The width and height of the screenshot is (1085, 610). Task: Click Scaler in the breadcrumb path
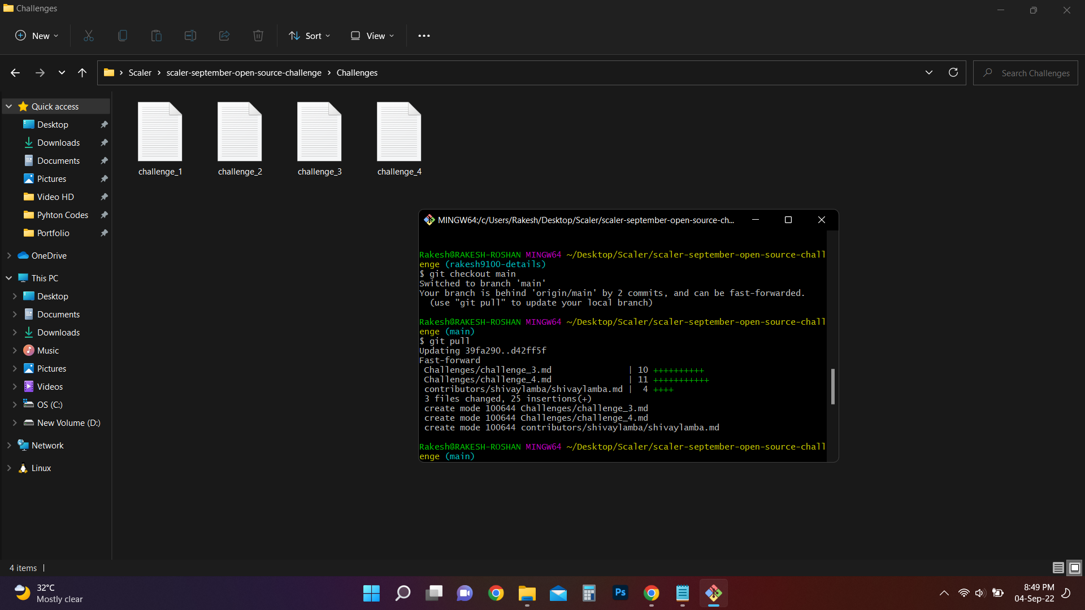coord(140,73)
